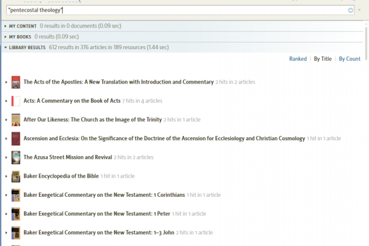
Task: Expand the My Content section
Action: click(x=6, y=26)
